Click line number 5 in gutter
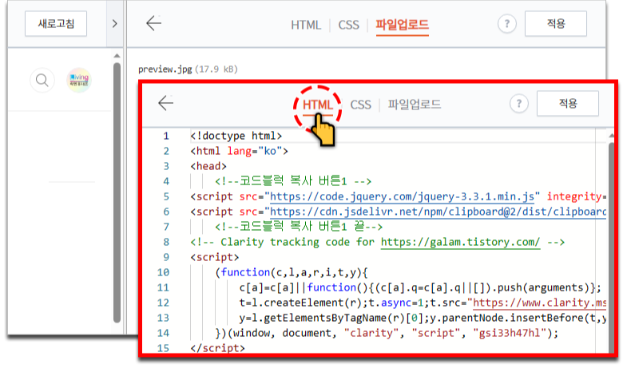This screenshot has width=623, height=368. [166, 196]
